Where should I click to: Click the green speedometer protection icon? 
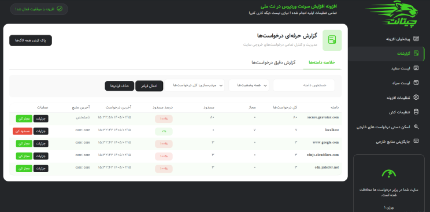point(389,174)
